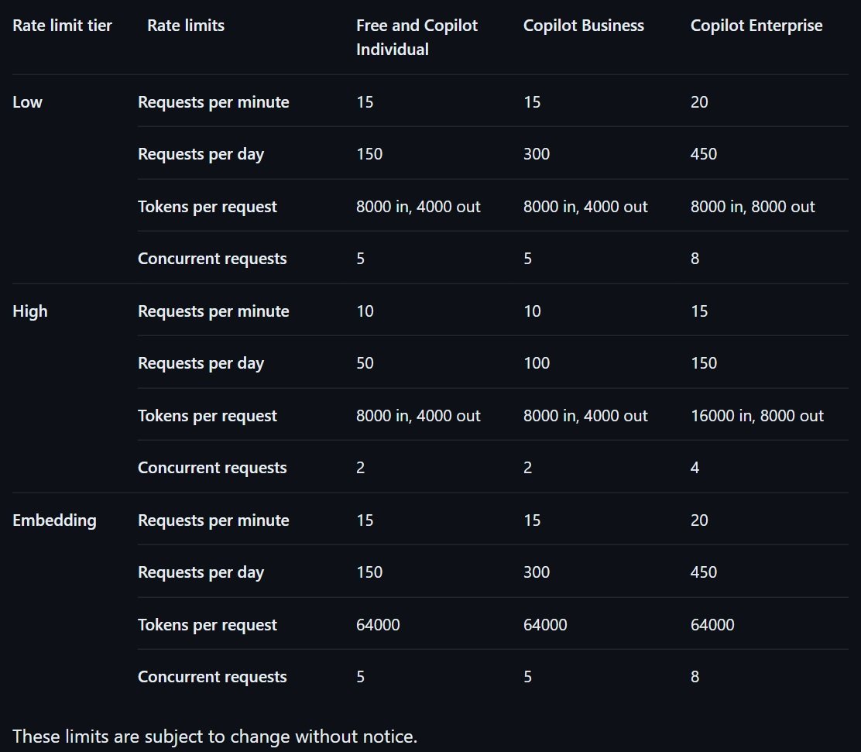This screenshot has height=752, width=861.
Task: Click 'These limits are subject to change' note
Action: click(214, 736)
